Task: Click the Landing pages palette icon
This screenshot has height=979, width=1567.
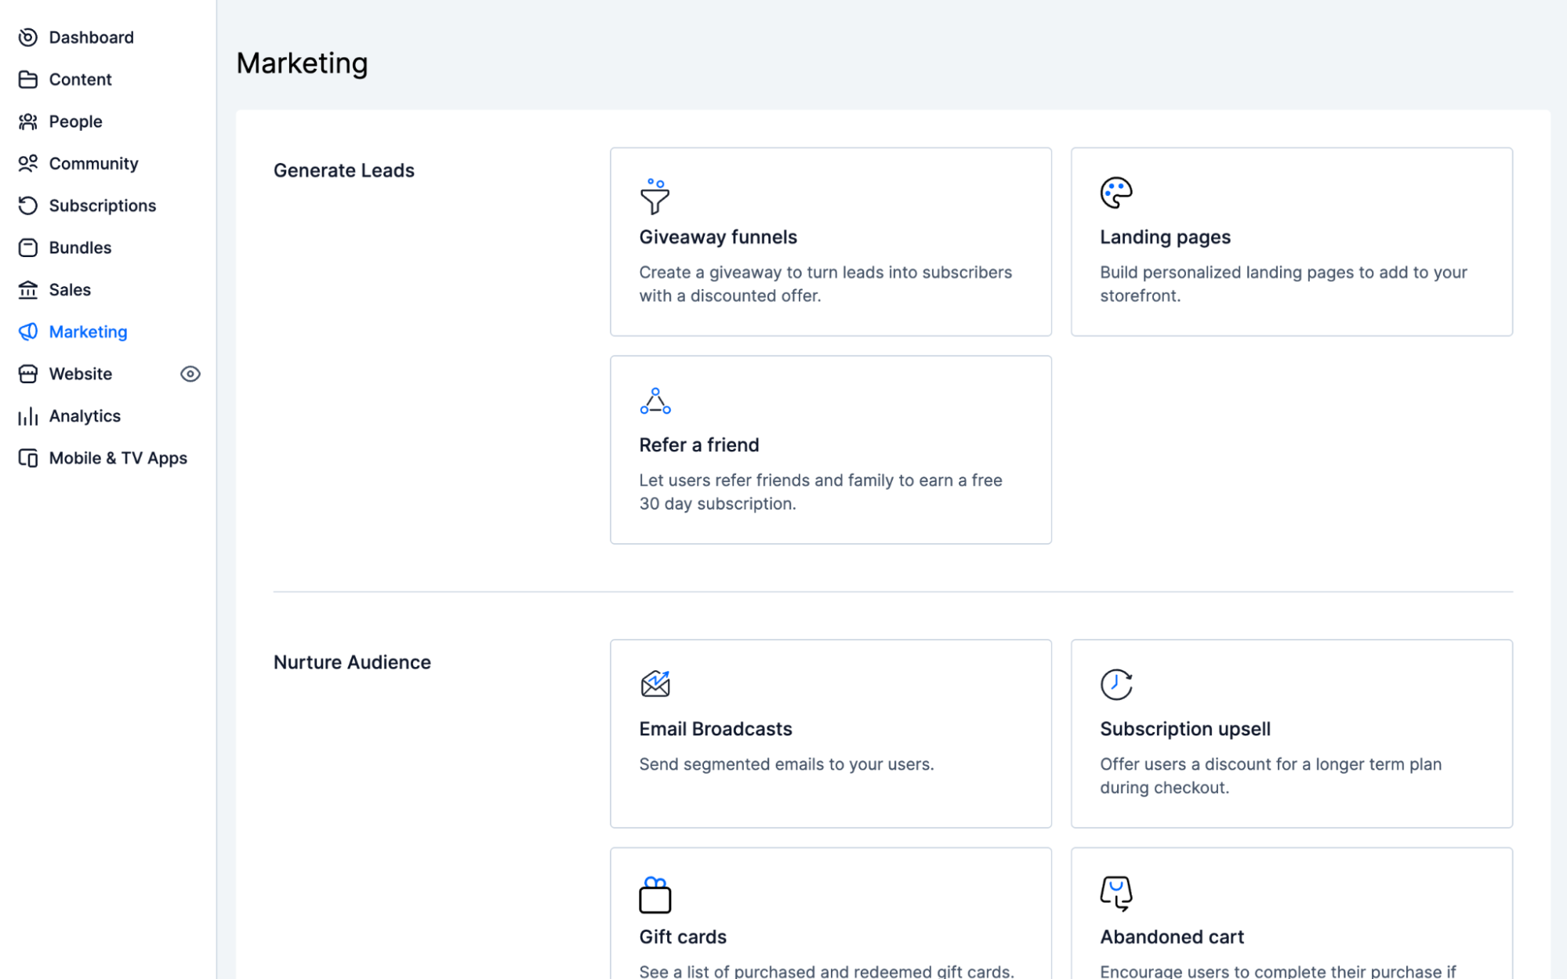Action: (1115, 193)
